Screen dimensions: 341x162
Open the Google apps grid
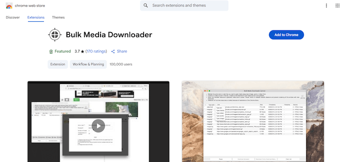click(x=337, y=6)
